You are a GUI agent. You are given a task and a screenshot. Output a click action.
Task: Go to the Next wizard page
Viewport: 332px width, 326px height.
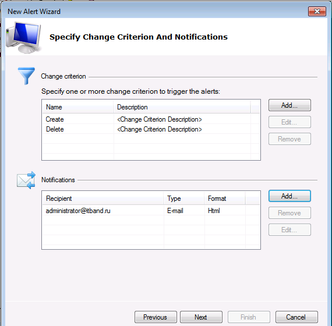tap(201, 317)
